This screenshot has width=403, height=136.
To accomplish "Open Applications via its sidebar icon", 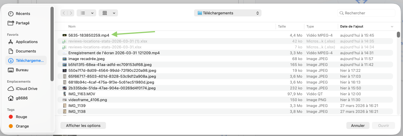I will (x=11, y=42).
